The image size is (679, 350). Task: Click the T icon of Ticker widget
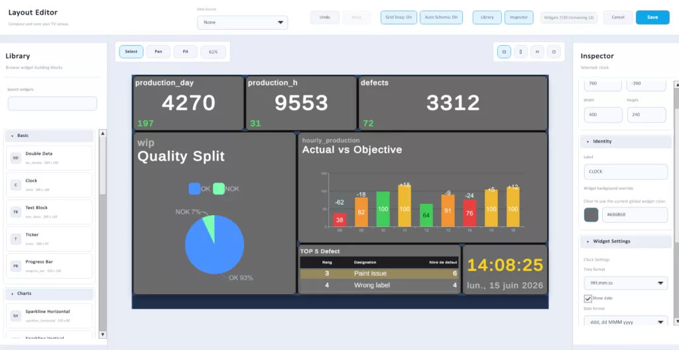point(16,239)
